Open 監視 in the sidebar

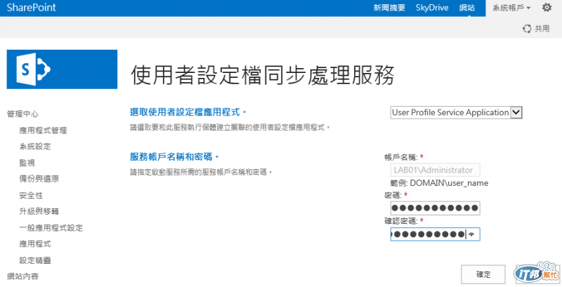pyautogui.click(x=27, y=163)
